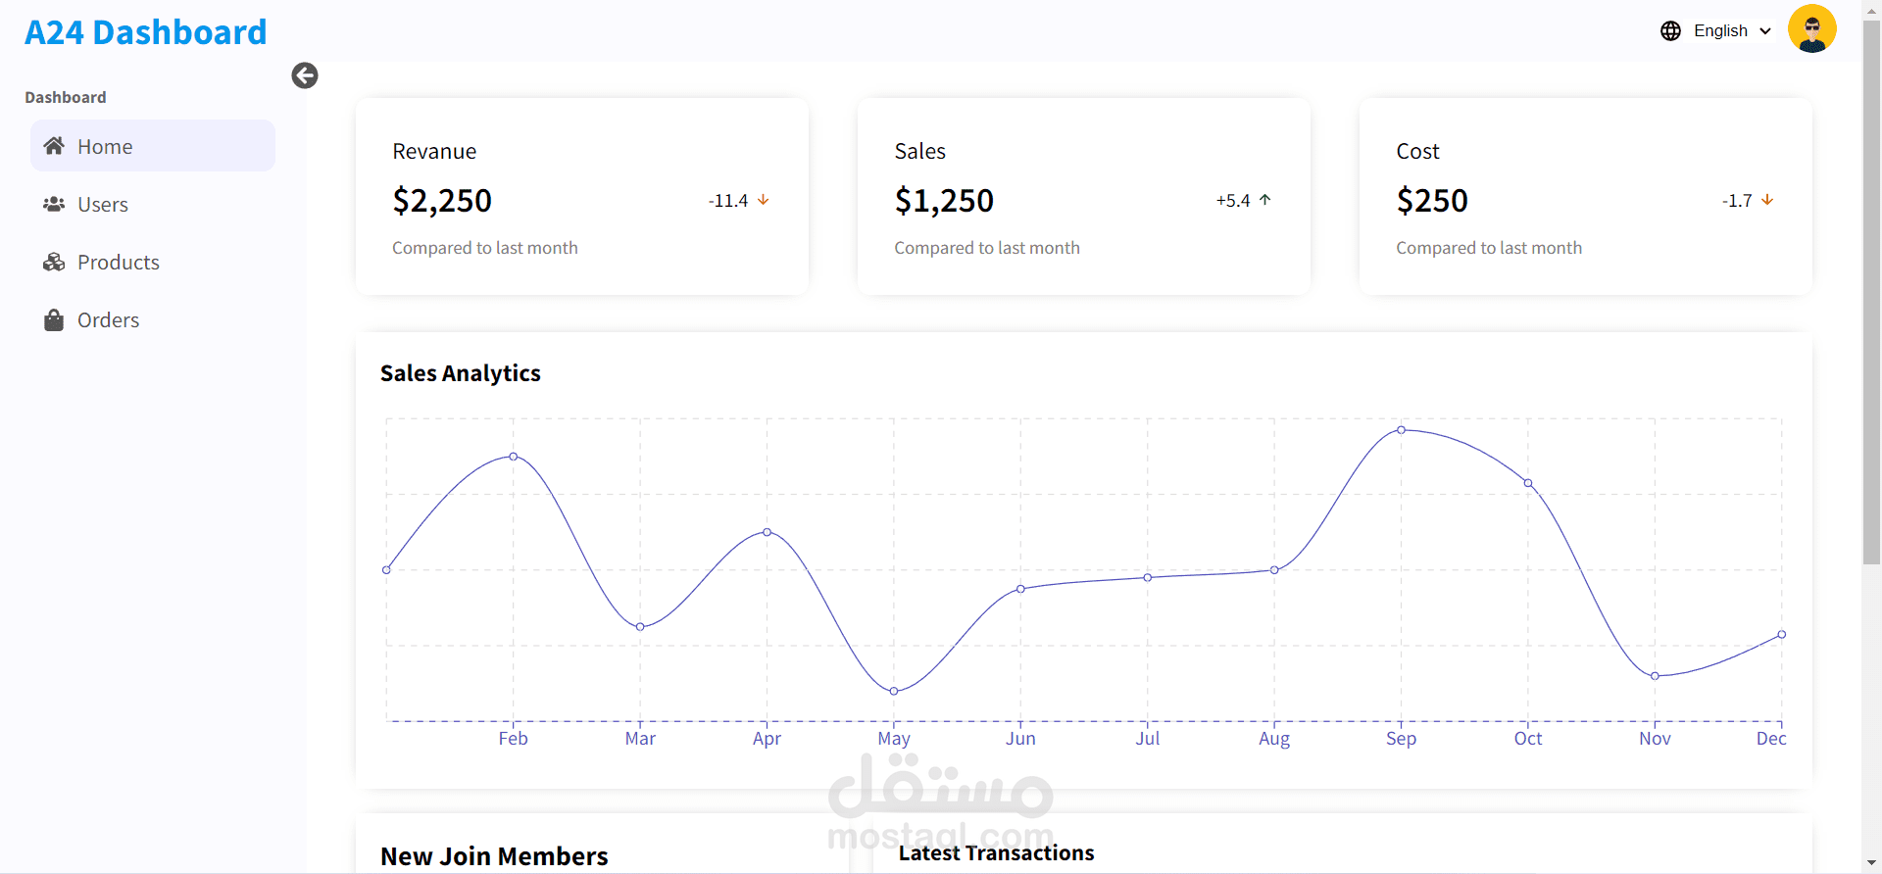Click the Feb data point on chart
This screenshot has height=874, width=1882.
tap(514, 457)
